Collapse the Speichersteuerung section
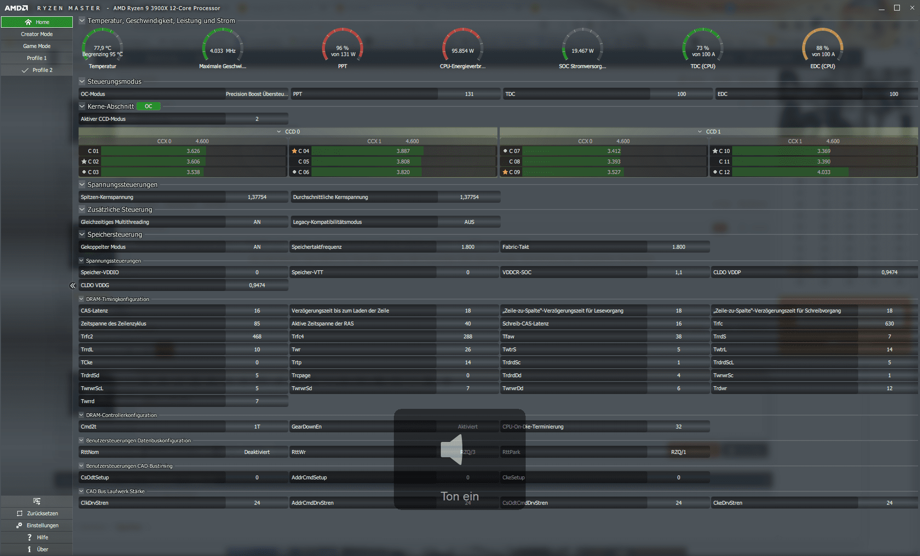This screenshot has height=556, width=920. (82, 234)
